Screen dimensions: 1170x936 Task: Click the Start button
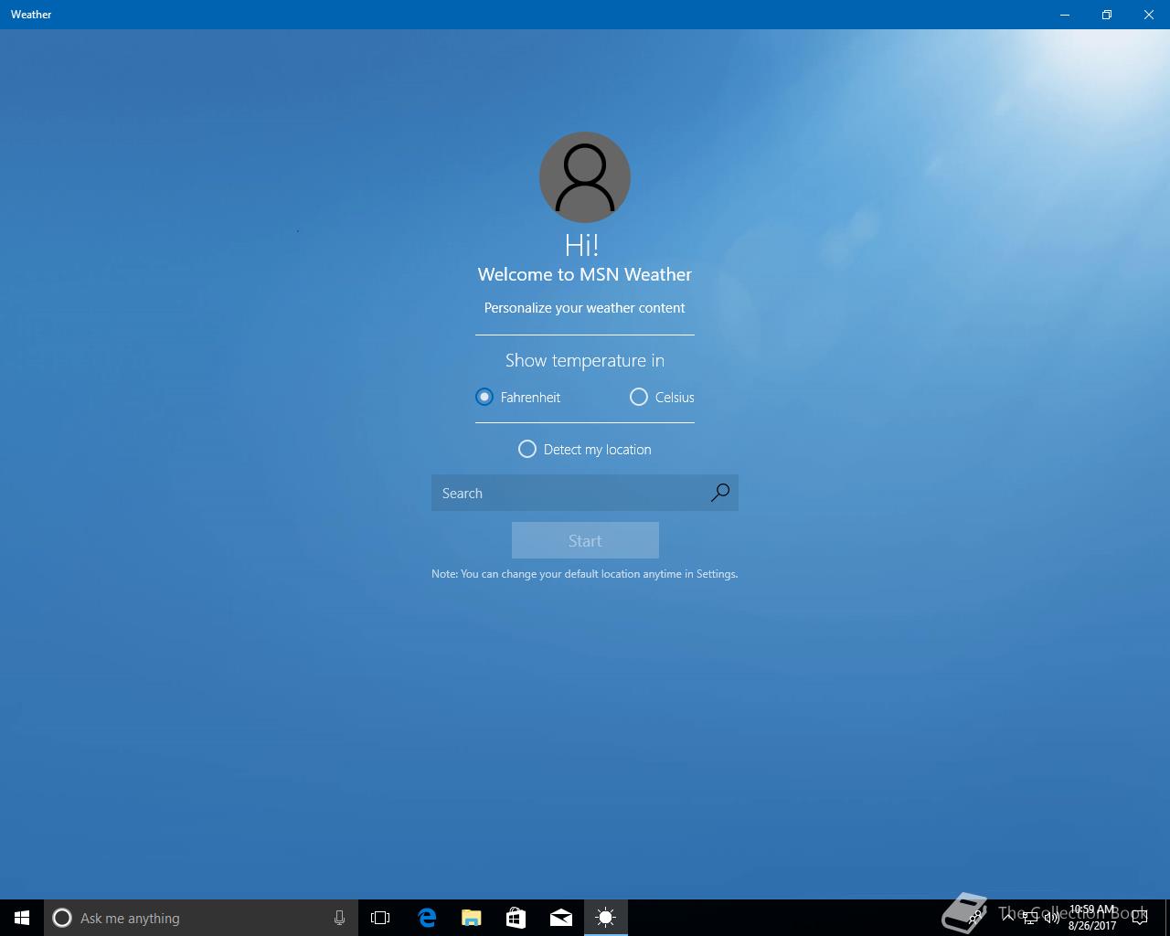585,540
